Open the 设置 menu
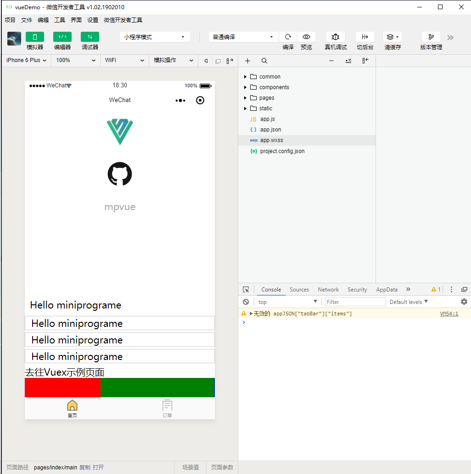This screenshot has width=471, height=474. pos(93,20)
